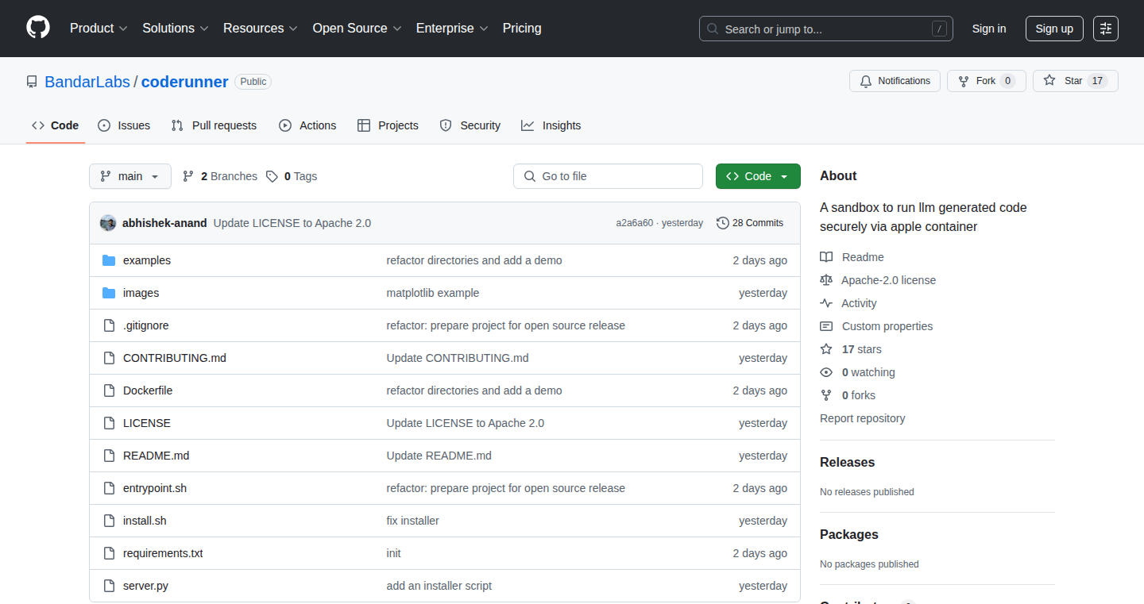
Task: Open the Pricing page
Action: (522, 29)
